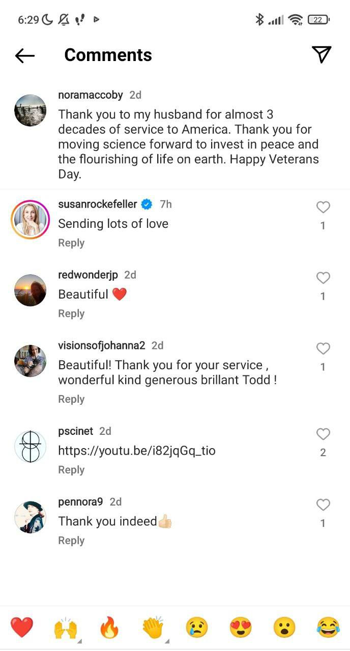Viewport: 350px width, 651px height.
Task: Toggle heart on pennora9's comment
Action: [323, 505]
